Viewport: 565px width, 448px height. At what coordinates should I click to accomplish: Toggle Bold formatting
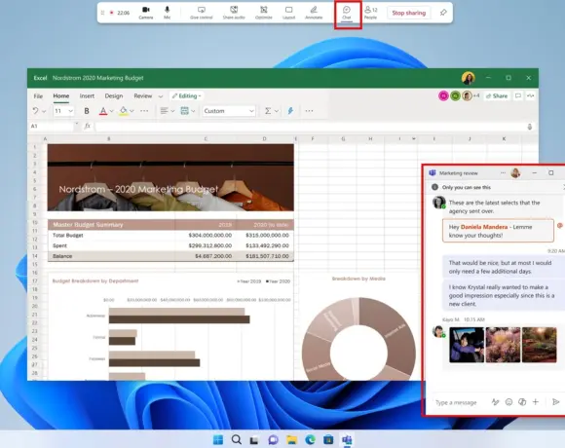click(87, 111)
